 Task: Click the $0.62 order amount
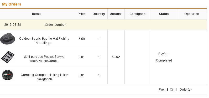point(116,57)
